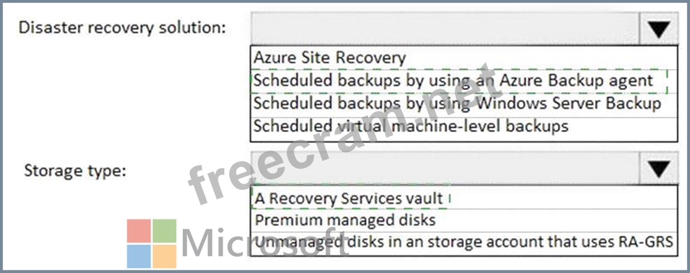Screen dimensions: 690x273
Task: Click the yellow square of Microsoft logo
Action: 165,256
